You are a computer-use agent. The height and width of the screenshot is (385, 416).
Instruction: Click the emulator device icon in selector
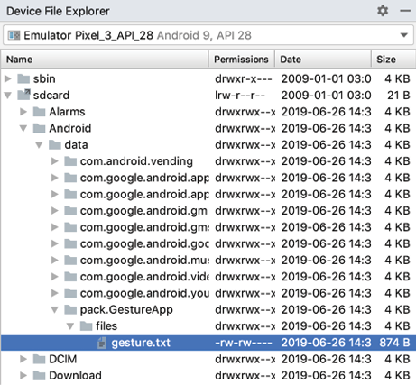(x=14, y=35)
